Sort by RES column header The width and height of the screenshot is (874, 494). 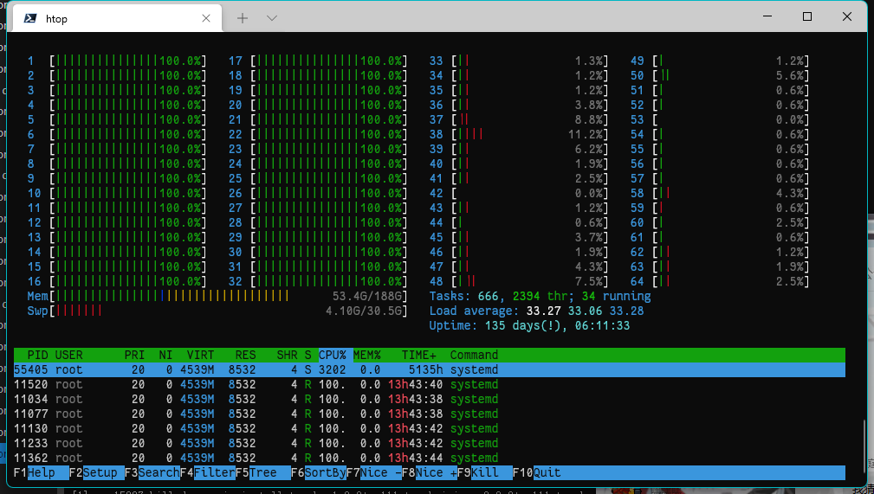(245, 356)
